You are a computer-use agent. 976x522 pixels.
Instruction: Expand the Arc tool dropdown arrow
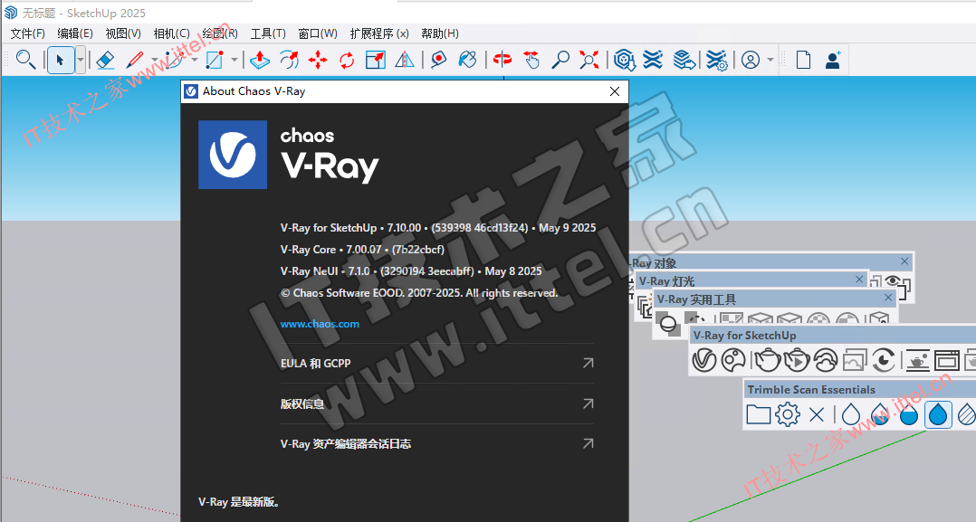194,61
